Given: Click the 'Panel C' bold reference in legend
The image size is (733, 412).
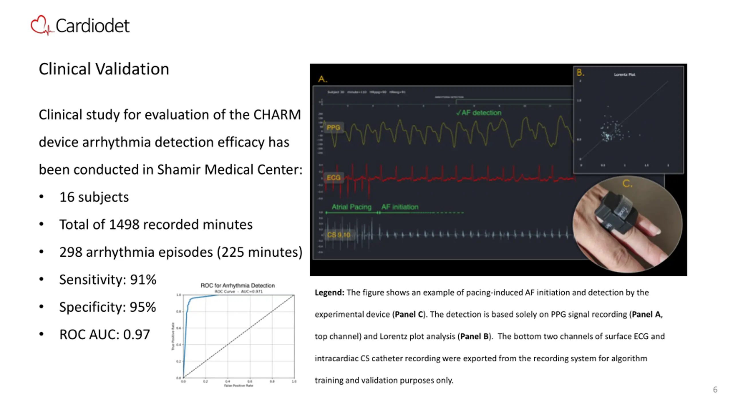Looking at the screenshot, I should pos(409,314).
